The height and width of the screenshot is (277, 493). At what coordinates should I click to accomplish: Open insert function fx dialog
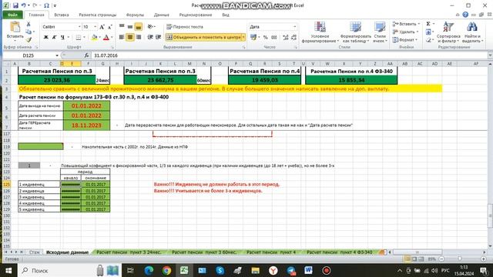[x=86, y=55]
